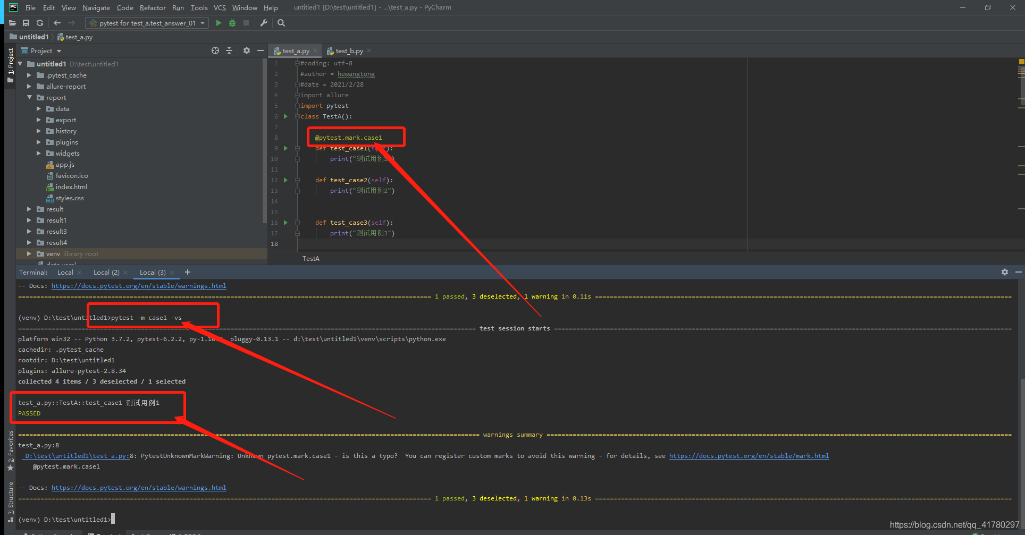Open Project panel gear options
1025x535 pixels.
[247, 50]
